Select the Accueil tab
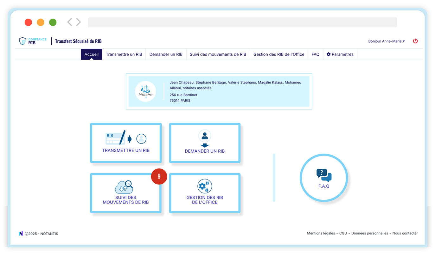 91,54
